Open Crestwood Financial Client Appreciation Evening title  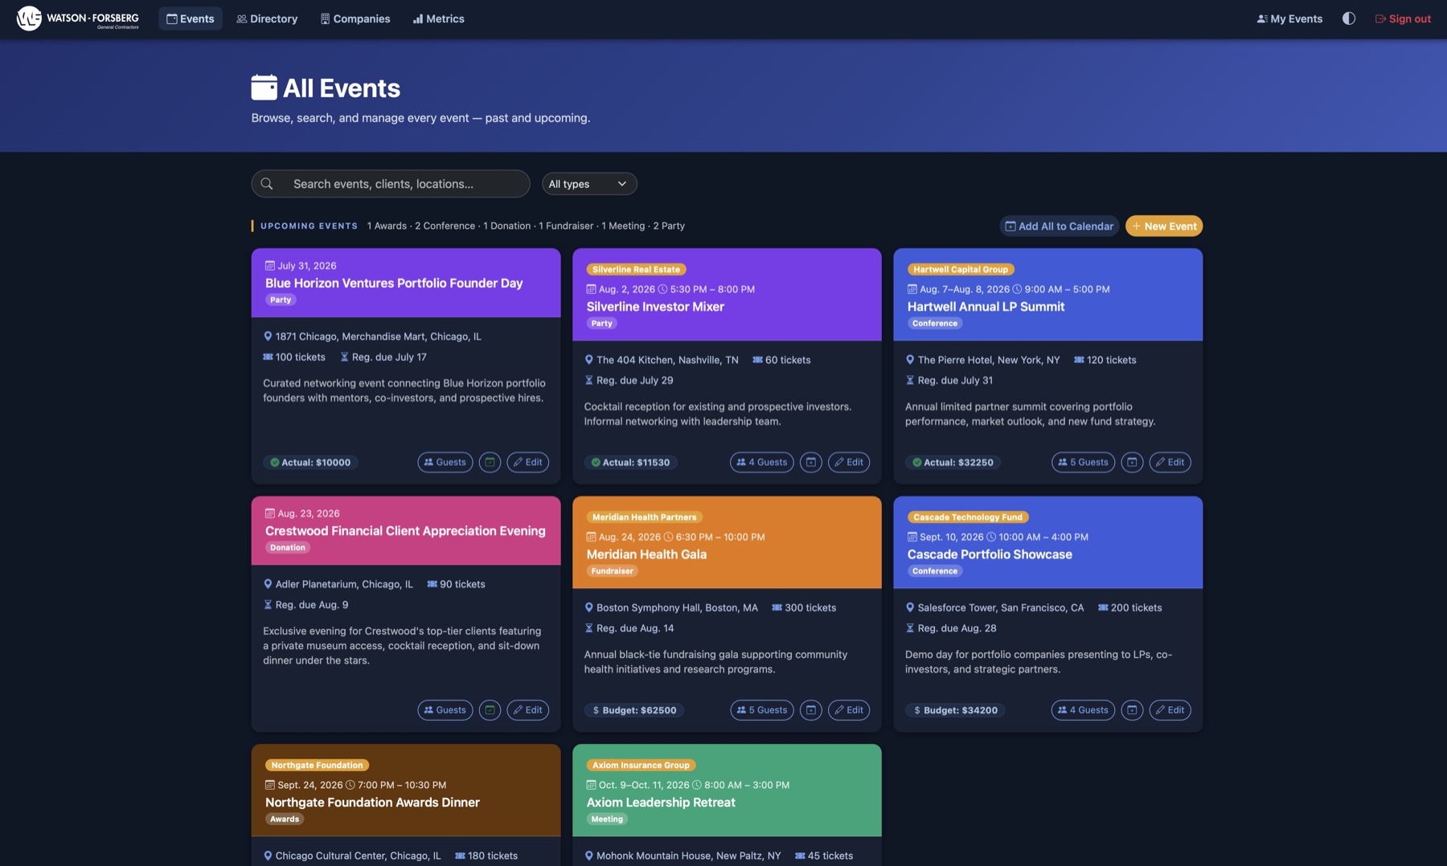[405, 531]
